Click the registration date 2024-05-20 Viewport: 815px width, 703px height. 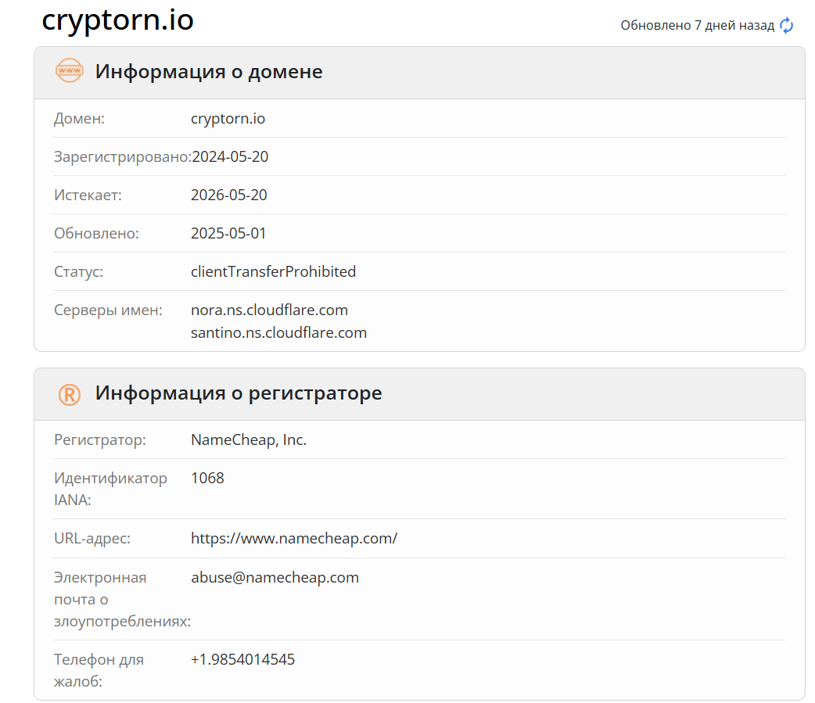[230, 157]
